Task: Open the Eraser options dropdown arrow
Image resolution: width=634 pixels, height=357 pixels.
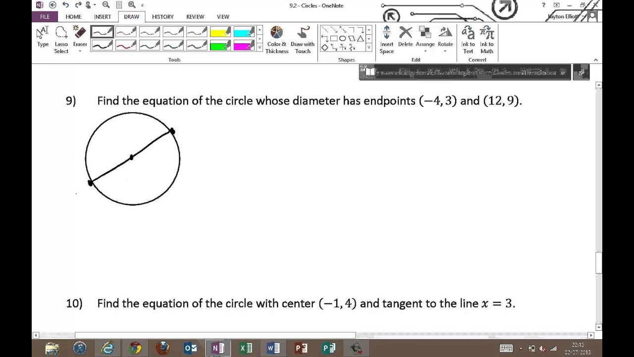Action: click(80, 51)
